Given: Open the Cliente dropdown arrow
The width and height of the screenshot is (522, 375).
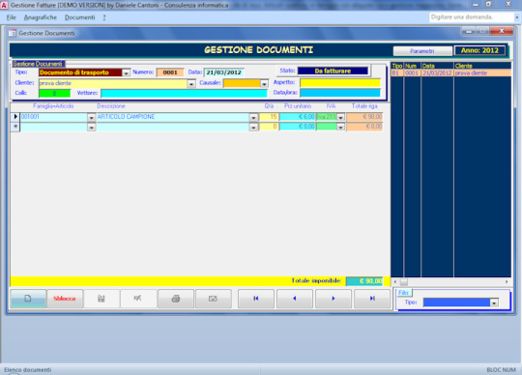Looking at the screenshot, I should click(x=191, y=84).
